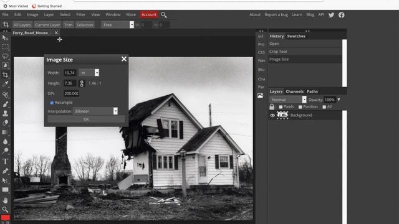Open the Layer menu
Viewport: 399px width, 224px height.
click(49, 15)
